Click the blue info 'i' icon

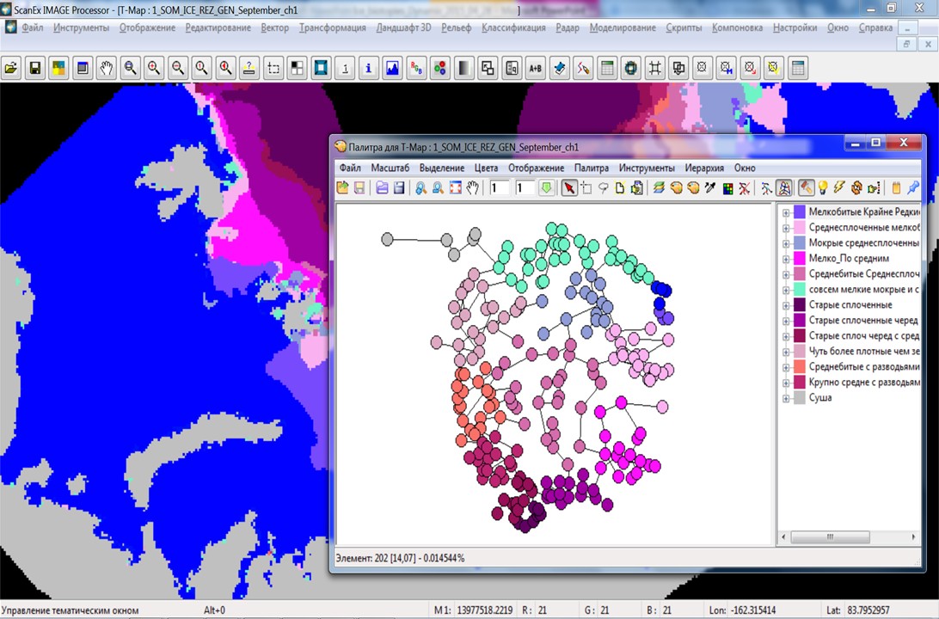[x=369, y=69]
